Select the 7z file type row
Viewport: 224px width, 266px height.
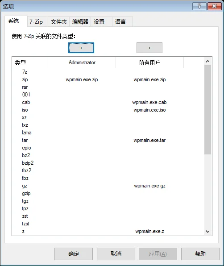tap(108, 72)
